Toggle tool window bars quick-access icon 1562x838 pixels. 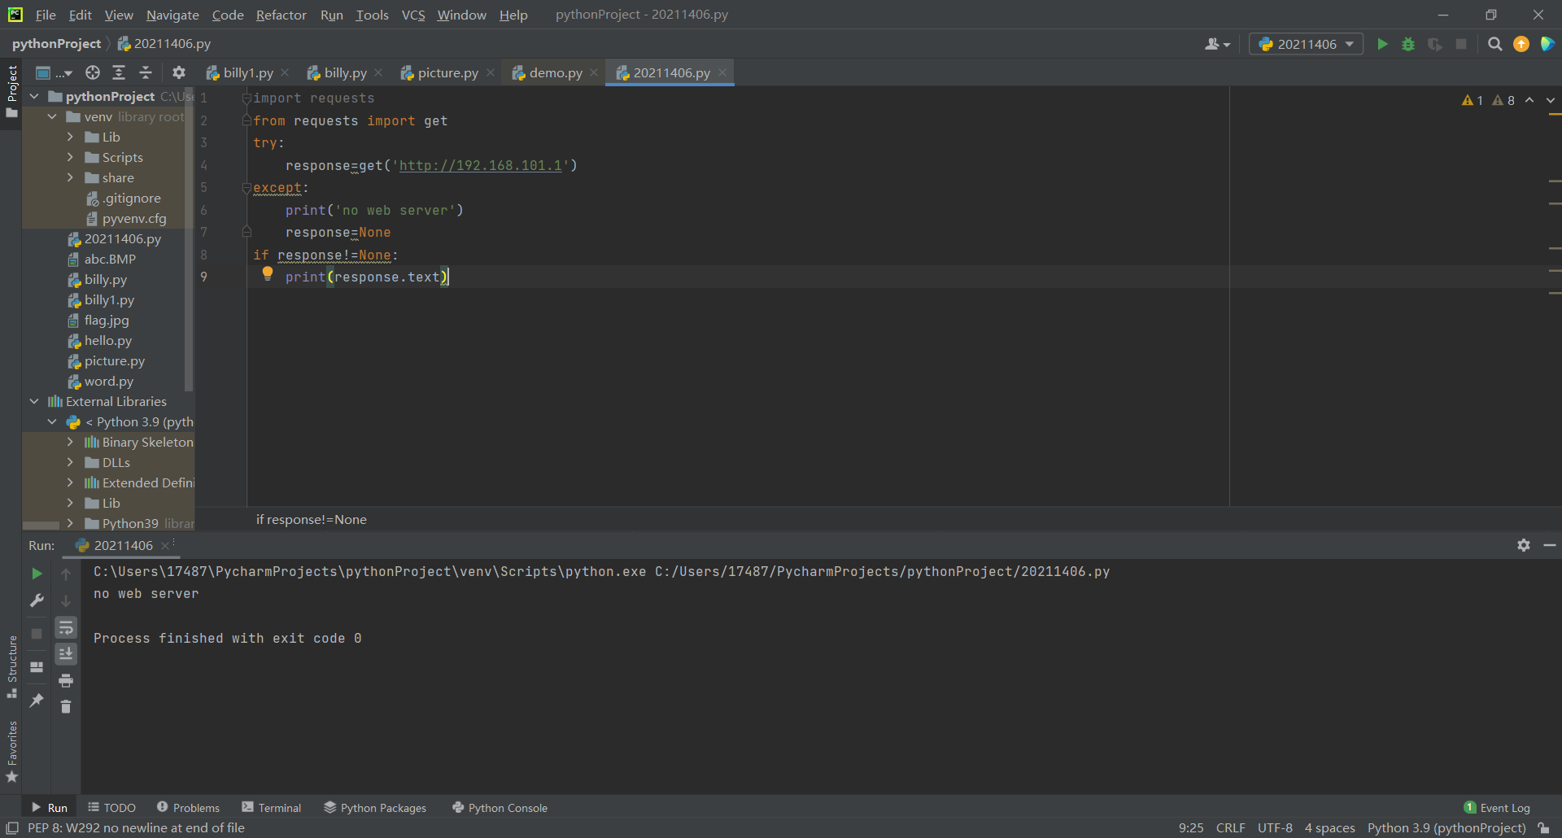coord(11,828)
